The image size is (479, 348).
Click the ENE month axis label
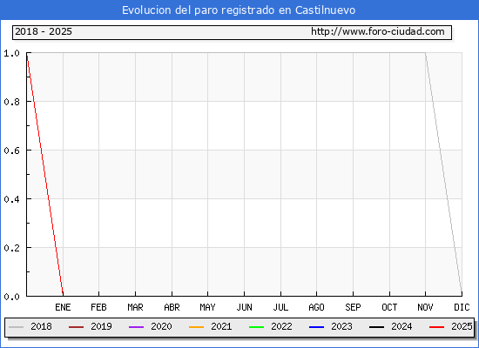click(63, 307)
